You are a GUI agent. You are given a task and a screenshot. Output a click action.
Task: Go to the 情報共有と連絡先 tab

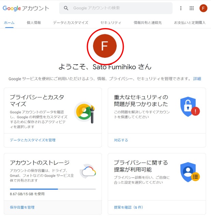coord(148,23)
